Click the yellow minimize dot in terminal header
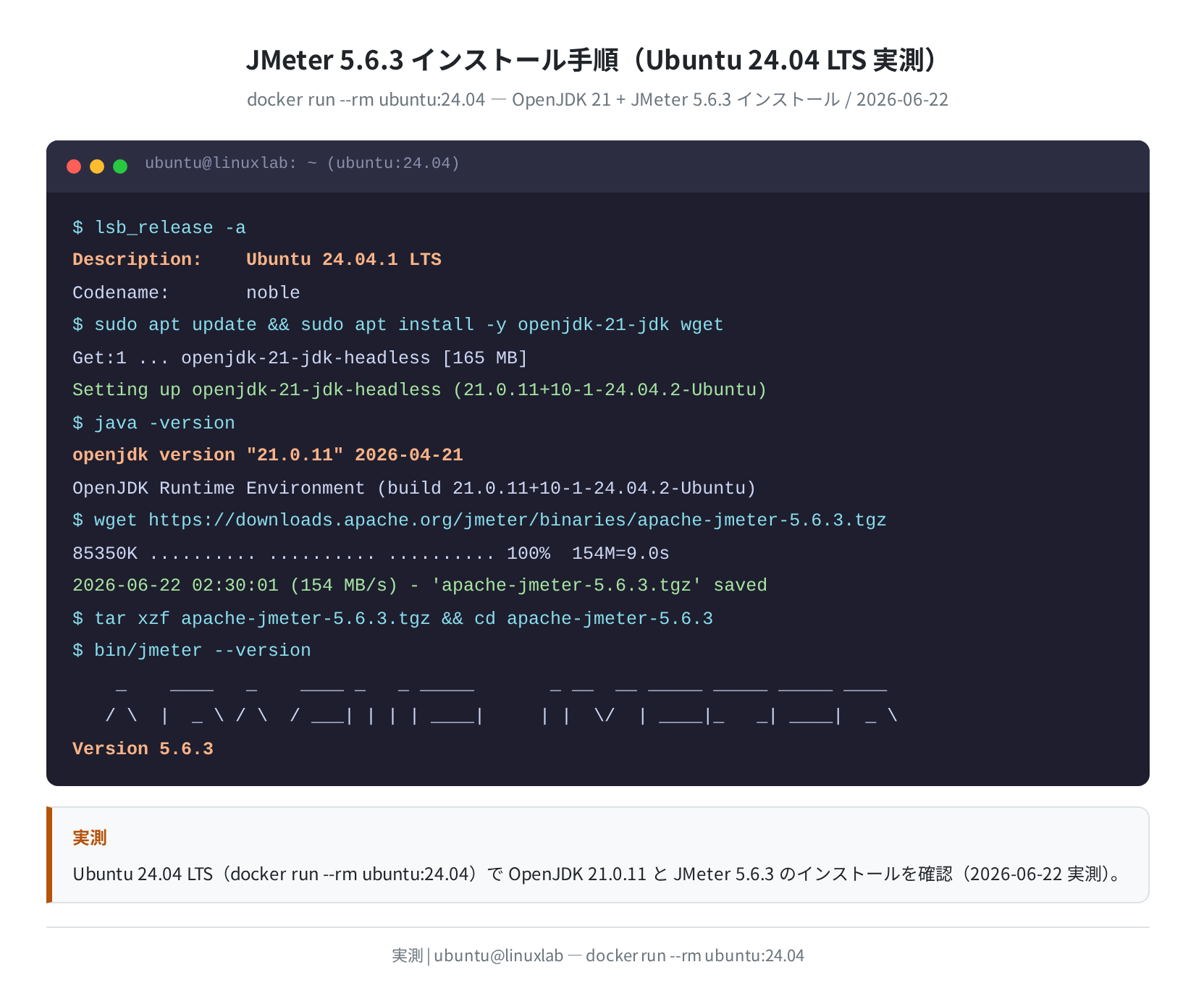The height and width of the screenshot is (996, 1196). (97, 166)
